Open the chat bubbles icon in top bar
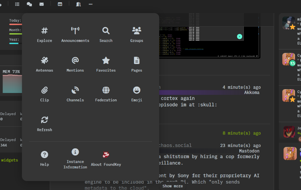 point(29,4)
